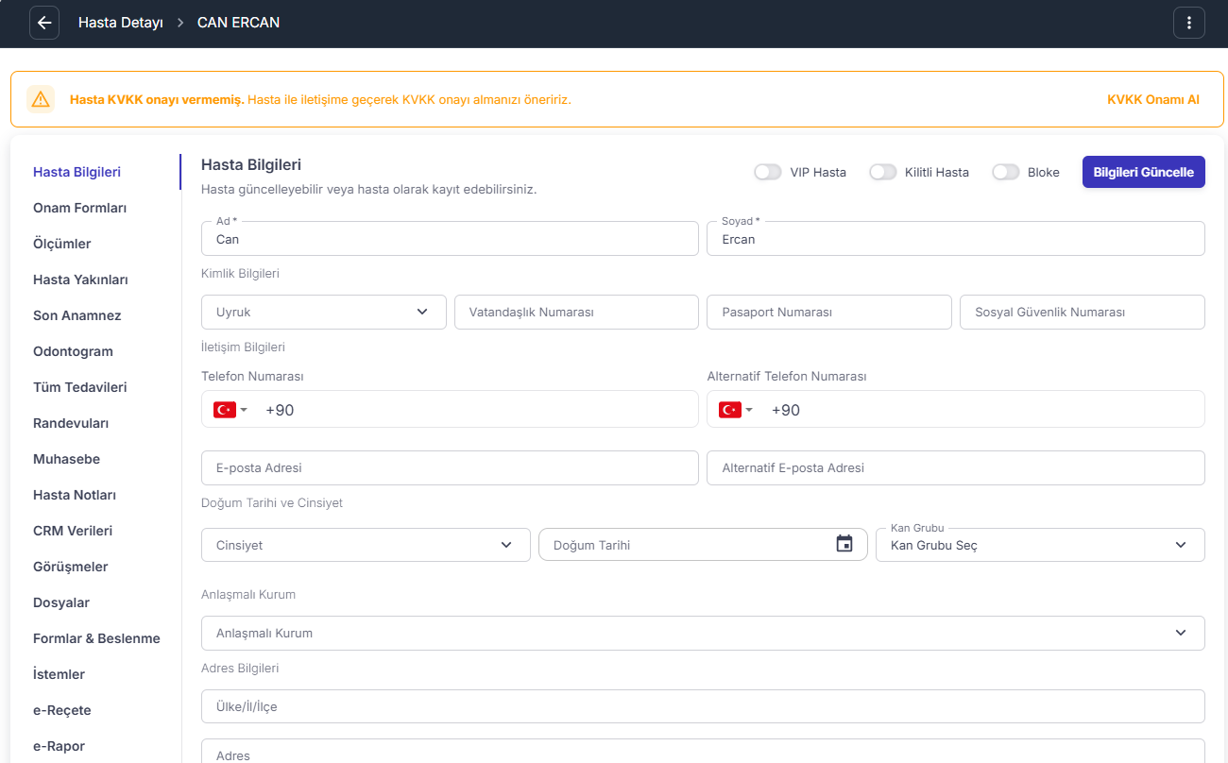Screen dimensions: 1228x763
Task: Switch to the Odontogram section
Action: [x=73, y=351]
